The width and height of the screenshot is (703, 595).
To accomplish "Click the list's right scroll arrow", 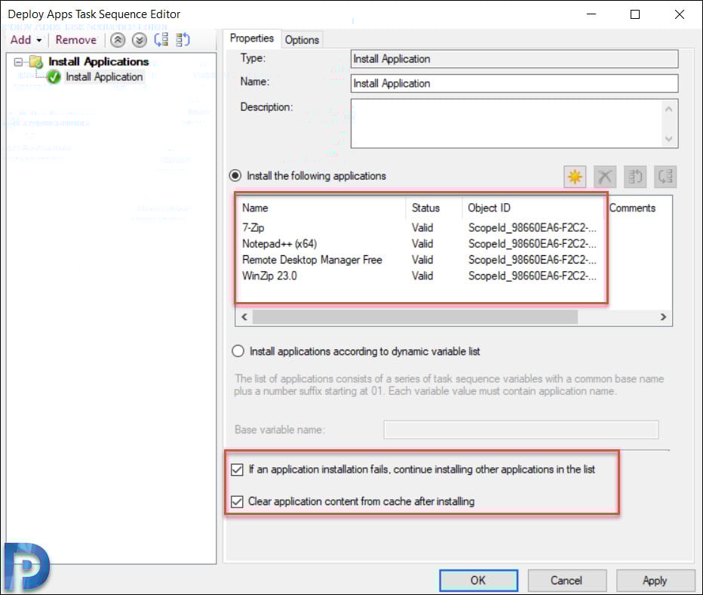I will click(x=663, y=317).
